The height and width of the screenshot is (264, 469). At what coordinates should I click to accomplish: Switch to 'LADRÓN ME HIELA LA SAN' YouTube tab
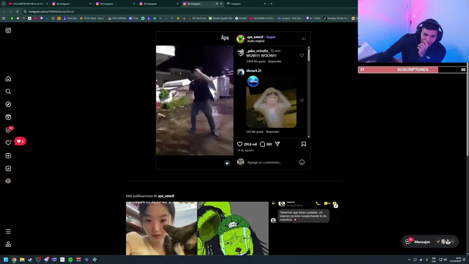[28, 4]
